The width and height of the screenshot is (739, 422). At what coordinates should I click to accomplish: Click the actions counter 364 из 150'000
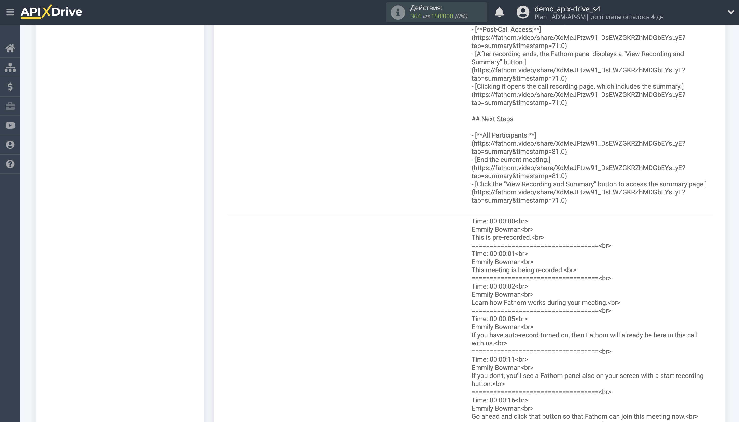point(438,16)
